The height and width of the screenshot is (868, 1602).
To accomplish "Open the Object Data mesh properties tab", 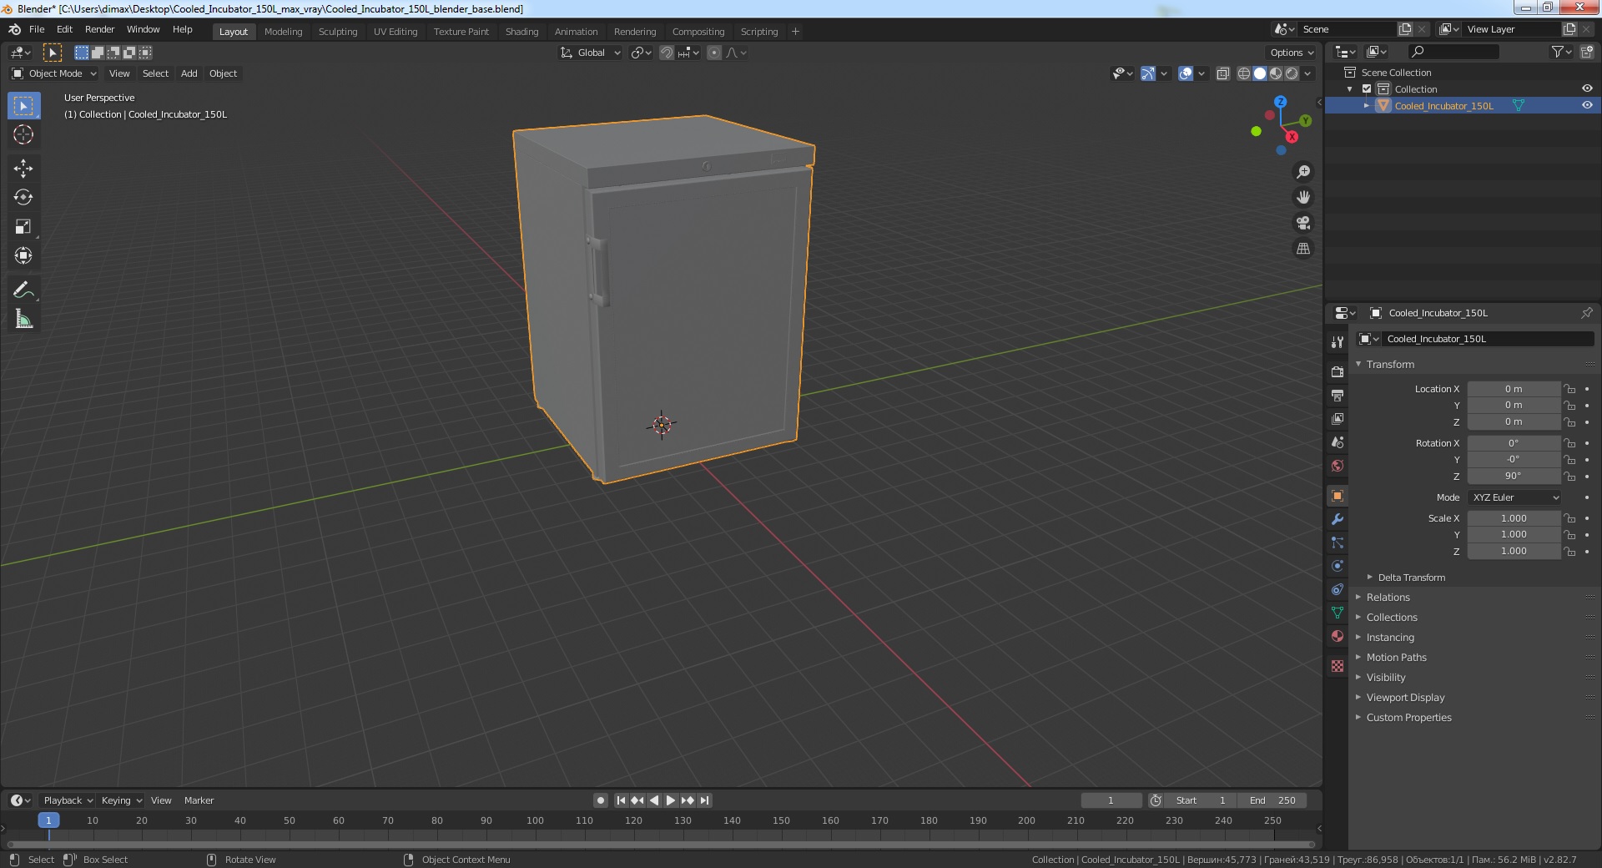I will [1338, 613].
